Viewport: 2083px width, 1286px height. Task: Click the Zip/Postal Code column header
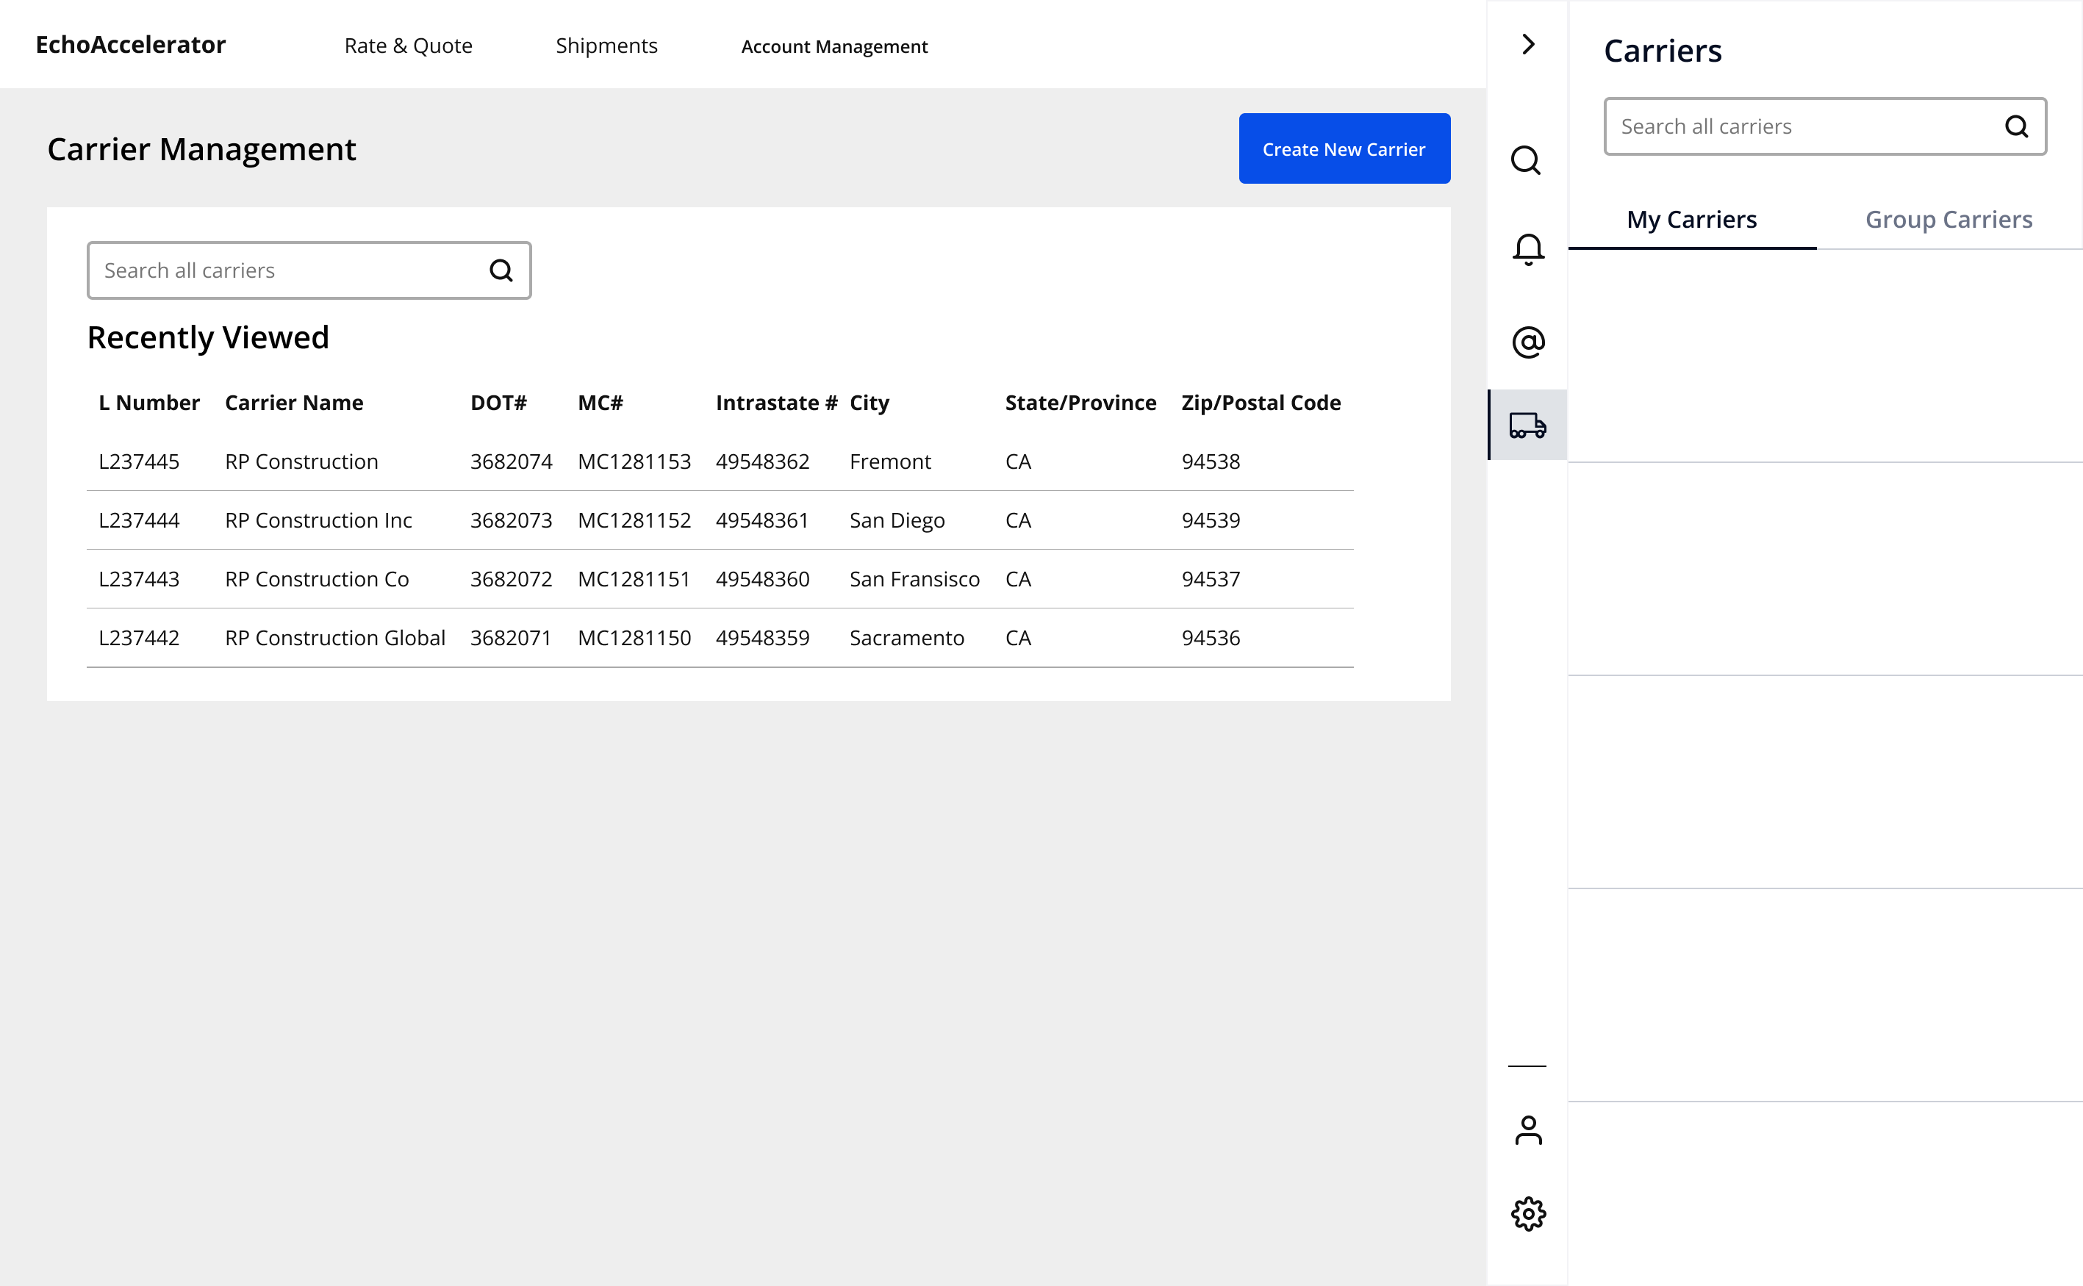[x=1261, y=402]
